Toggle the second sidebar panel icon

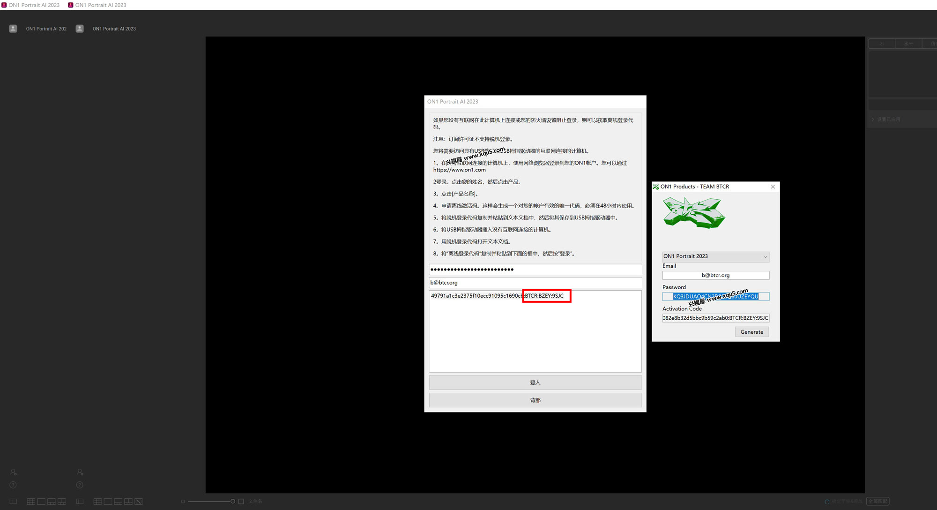click(x=80, y=502)
